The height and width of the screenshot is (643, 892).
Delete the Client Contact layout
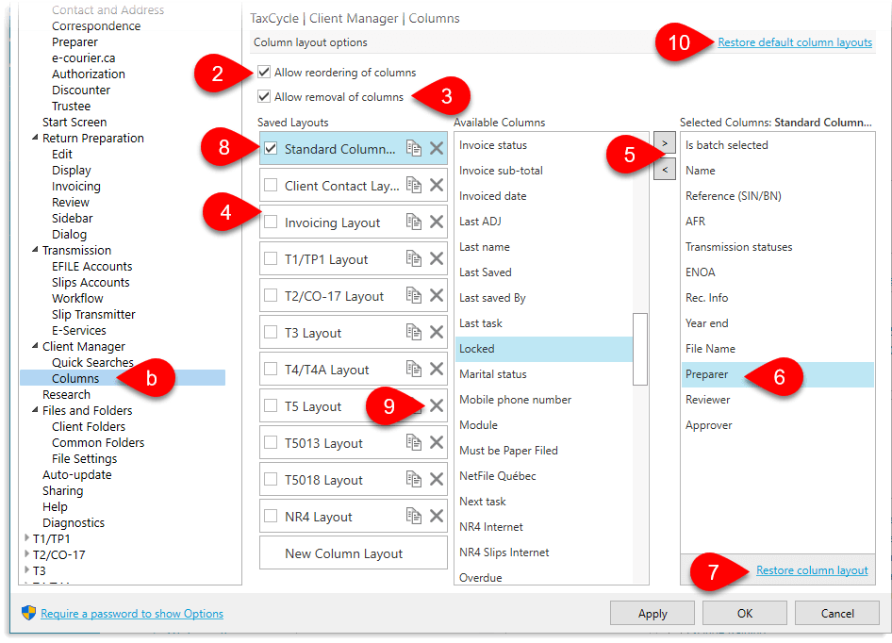click(x=437, y=186)
